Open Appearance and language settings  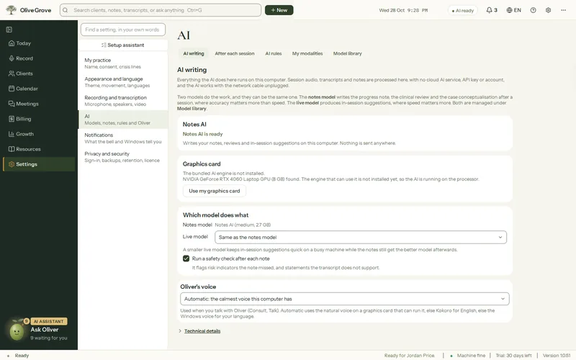(x=123, y=82)
